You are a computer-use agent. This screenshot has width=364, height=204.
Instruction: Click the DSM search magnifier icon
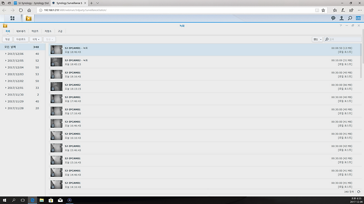[350, 18]
